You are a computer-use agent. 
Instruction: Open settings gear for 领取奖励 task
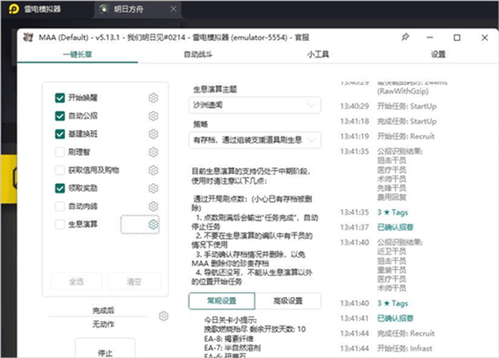(x=153, y=188)
